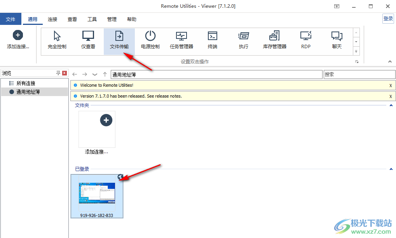The height and width of the screenshot is (238, 396).
Task: Select General Address Book (通用地址簿) in tree
Action: click(x=35, y=92)
